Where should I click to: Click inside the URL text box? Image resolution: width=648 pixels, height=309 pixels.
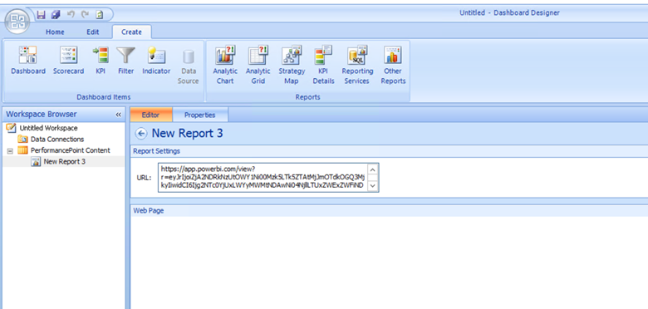tap(263, 178)
